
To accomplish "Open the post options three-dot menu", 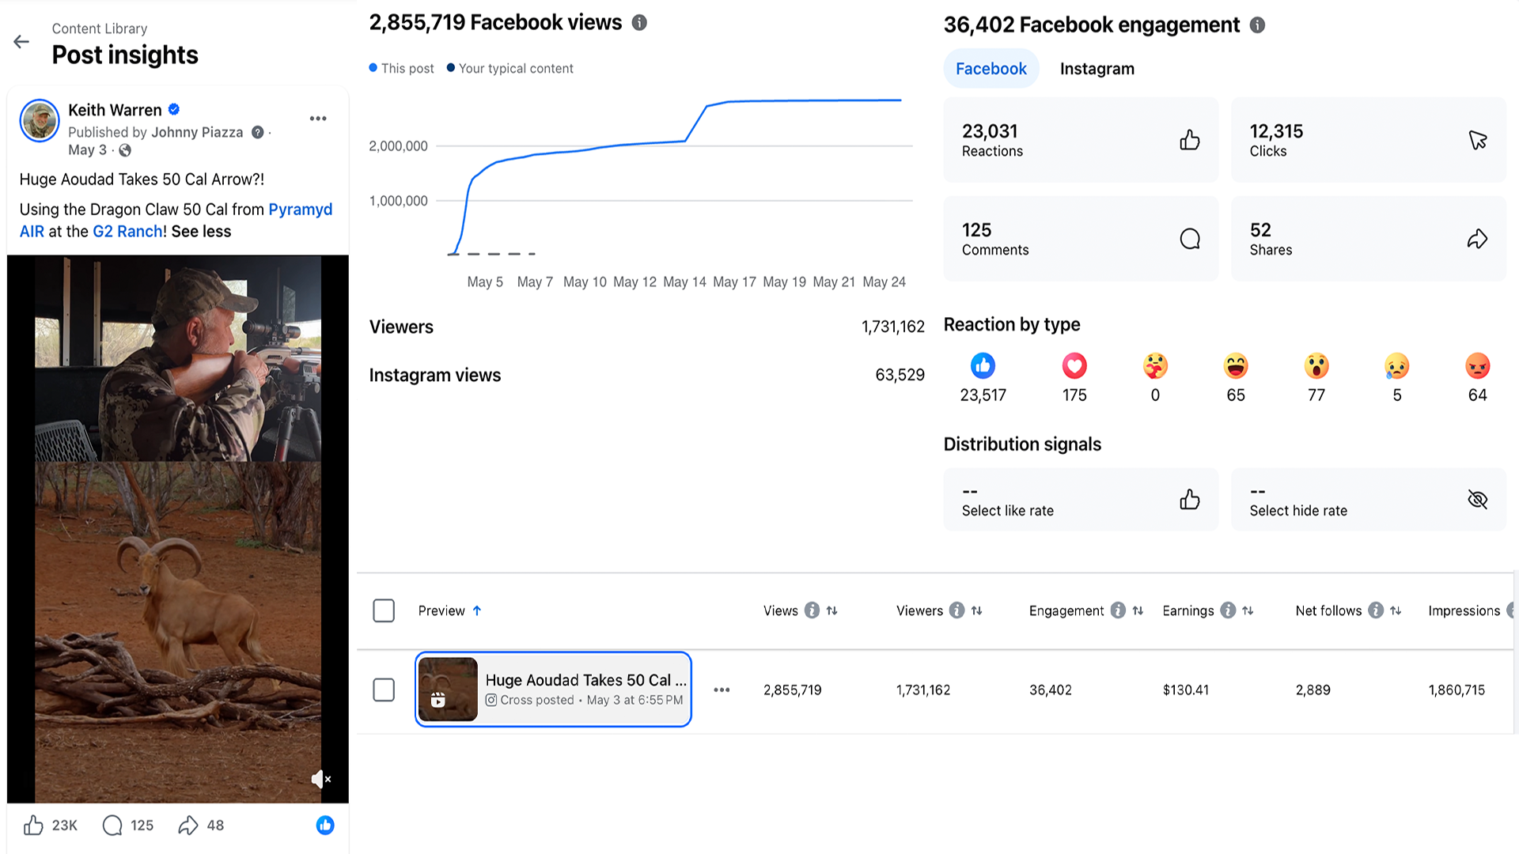I will tap(318, 119).
